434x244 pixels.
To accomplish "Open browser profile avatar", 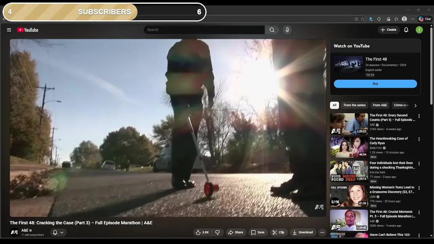I will pos(404,19).
